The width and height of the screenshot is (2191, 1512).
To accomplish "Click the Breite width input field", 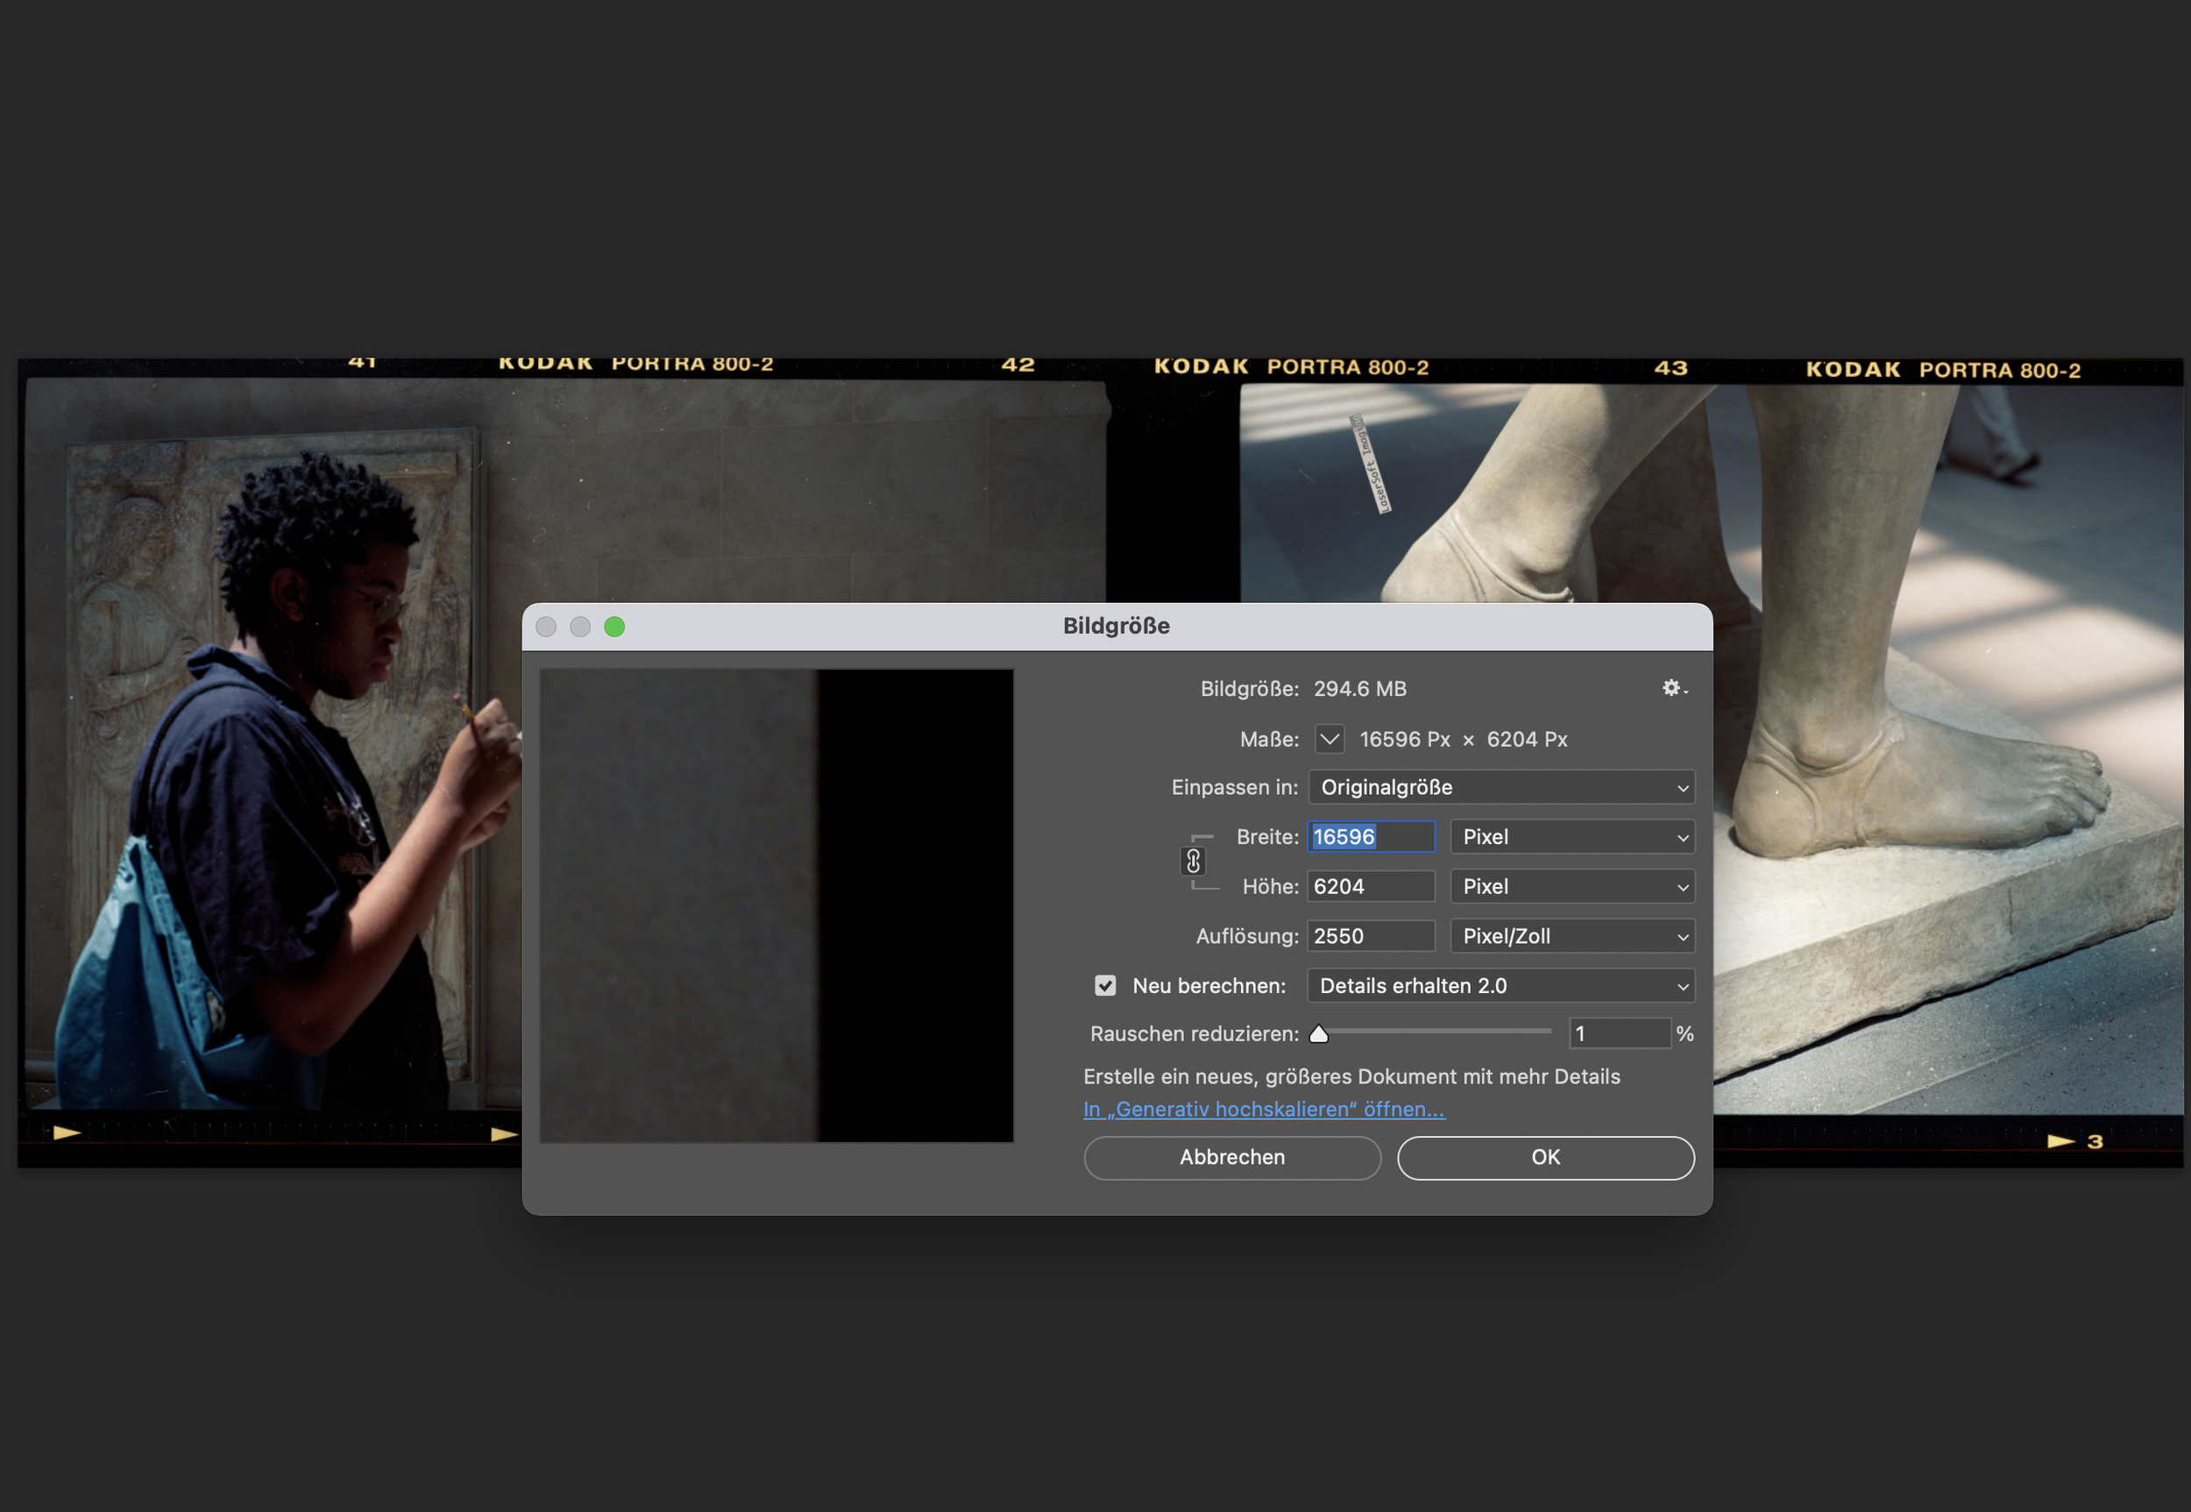I will tap(1370, 836).
